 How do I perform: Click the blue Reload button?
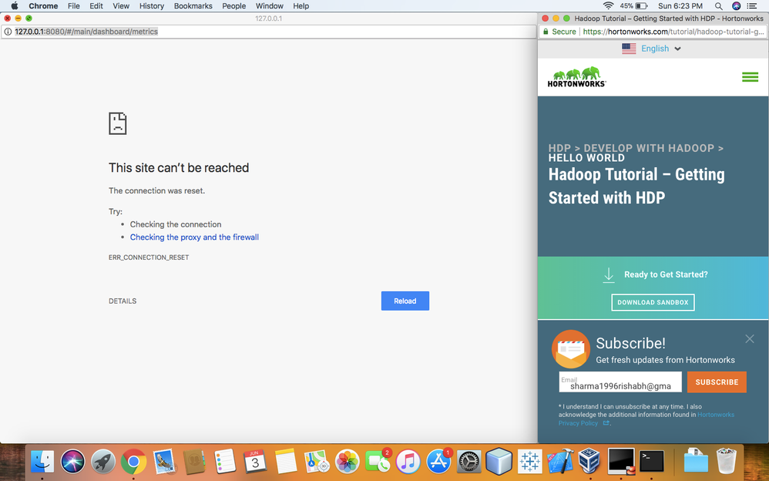click(x=405, y=301)
